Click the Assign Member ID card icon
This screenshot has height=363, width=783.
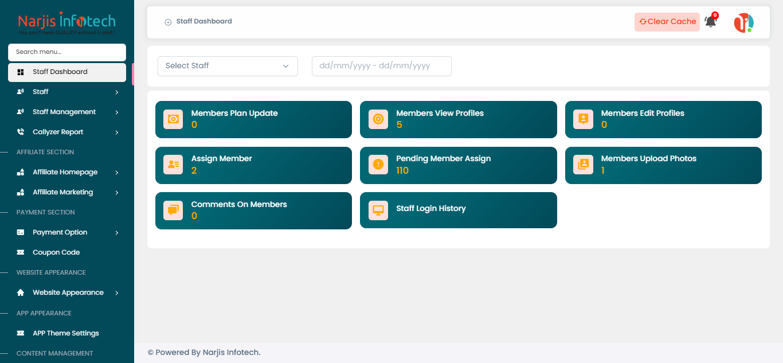click(x=173, y=165)
